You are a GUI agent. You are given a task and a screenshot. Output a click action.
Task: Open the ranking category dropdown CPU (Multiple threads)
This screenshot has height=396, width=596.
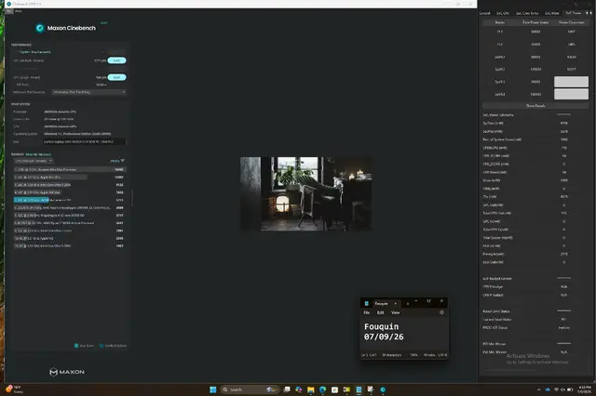[x=34, y=161]
